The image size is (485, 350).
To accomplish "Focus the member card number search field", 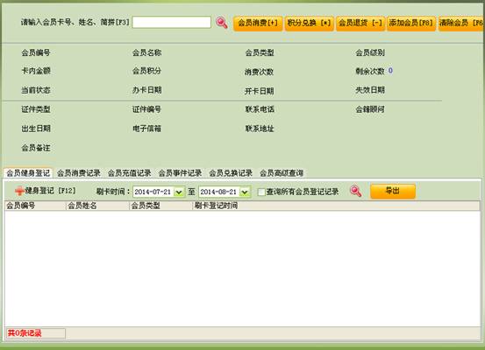I will pyautogui.click(x=172, y=22).
